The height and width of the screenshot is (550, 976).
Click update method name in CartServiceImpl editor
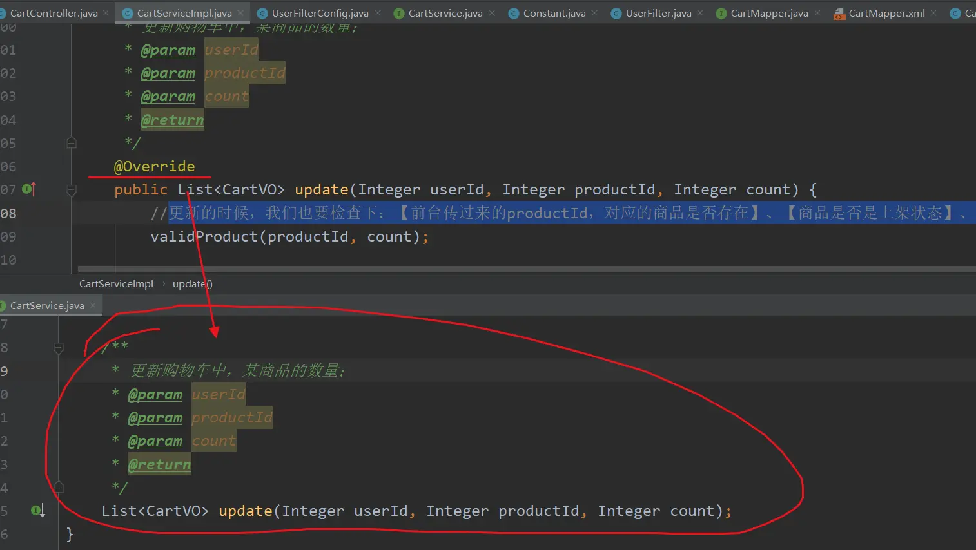click(322, 189)
